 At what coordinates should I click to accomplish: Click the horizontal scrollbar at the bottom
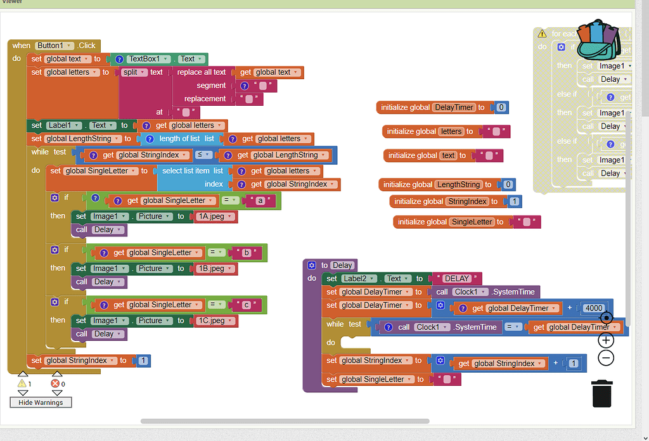tap(285, 420)
